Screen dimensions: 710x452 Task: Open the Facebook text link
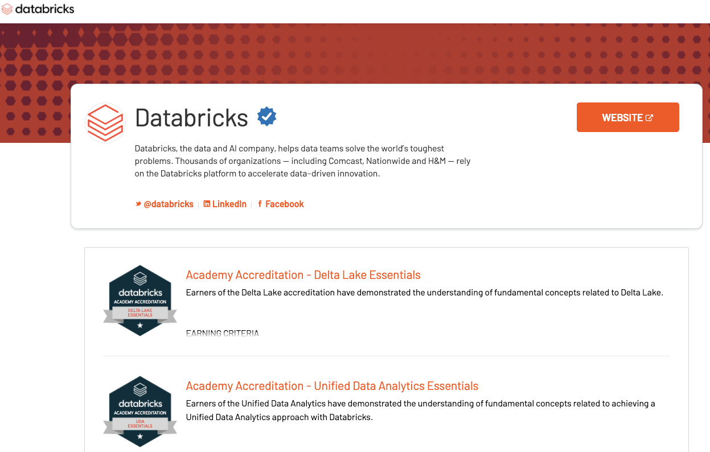tap(285, 204)
